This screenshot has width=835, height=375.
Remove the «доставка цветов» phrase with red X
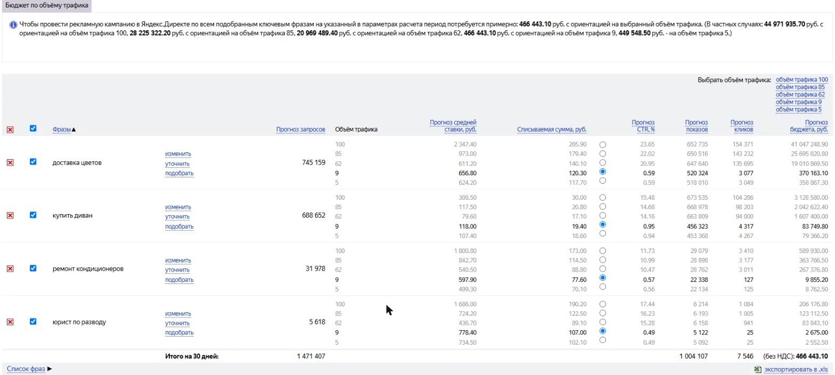(x=10, y=162)
